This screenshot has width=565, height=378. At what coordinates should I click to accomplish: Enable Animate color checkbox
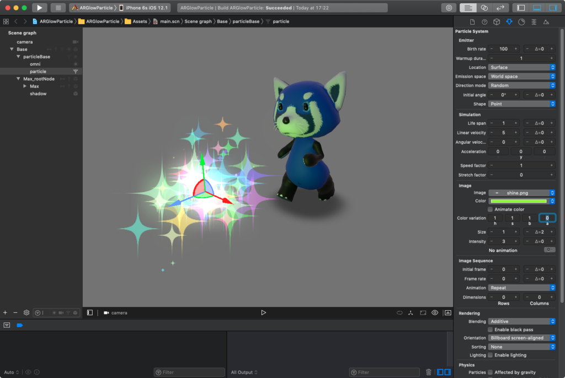(x=490, y=209)
